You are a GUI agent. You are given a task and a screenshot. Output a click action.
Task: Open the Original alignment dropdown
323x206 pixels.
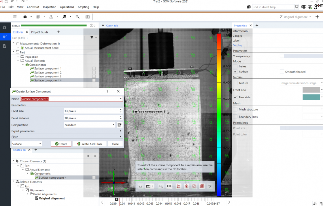coord(296,17)
